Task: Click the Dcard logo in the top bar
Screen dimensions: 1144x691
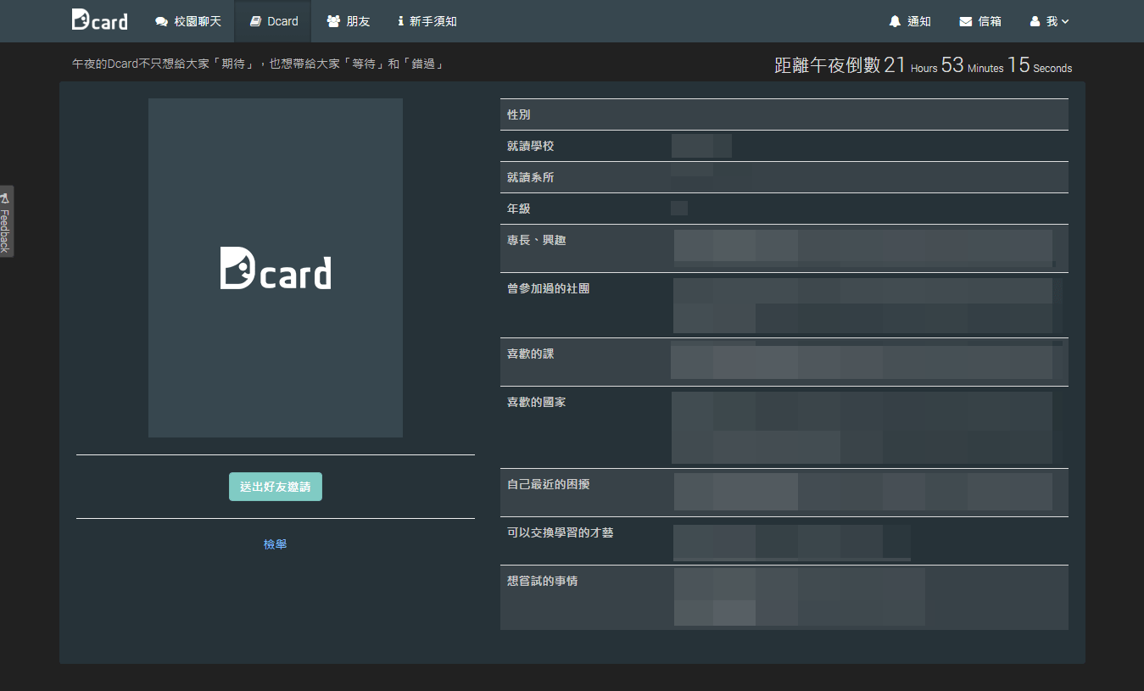Action: (99, 20)
